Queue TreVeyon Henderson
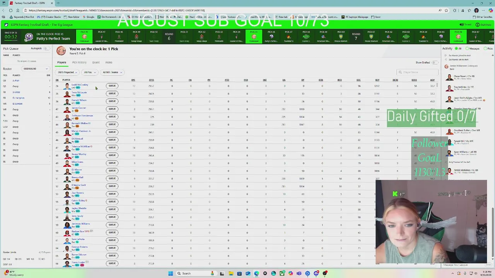Screen dimensions: 495x278 coord(112,117)
